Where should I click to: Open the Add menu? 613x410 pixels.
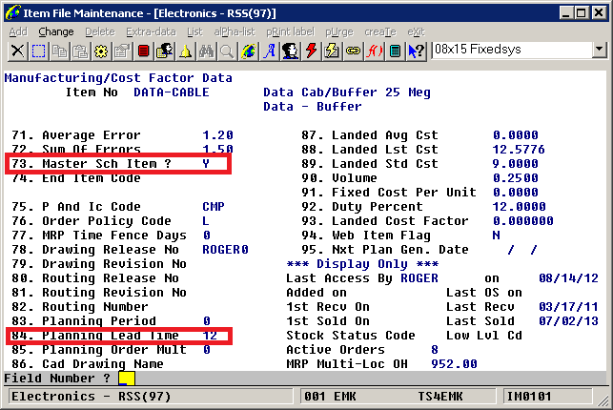(x=18, y=31)
